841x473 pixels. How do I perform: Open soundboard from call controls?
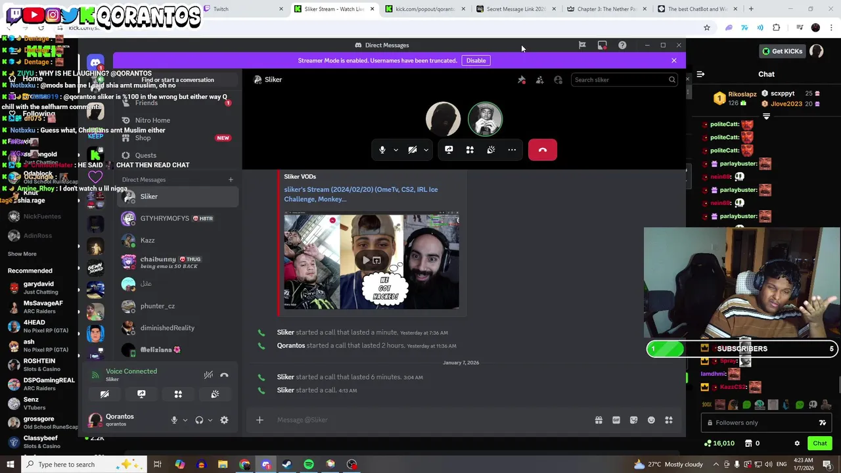point(491,150)
